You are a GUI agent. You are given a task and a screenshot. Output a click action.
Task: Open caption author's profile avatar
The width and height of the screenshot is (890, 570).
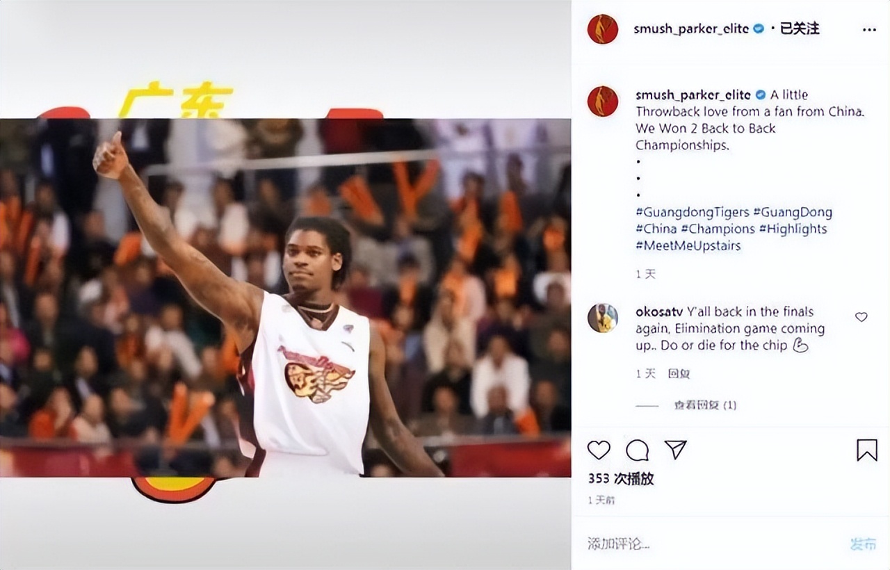(603, 101)
